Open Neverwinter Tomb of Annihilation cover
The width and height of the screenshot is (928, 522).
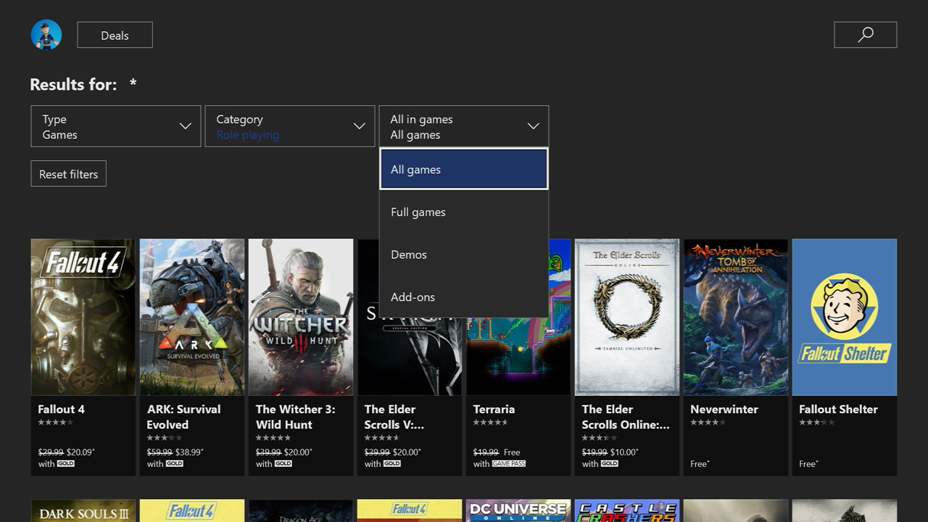pyautogui.click(x=736, y=318)
